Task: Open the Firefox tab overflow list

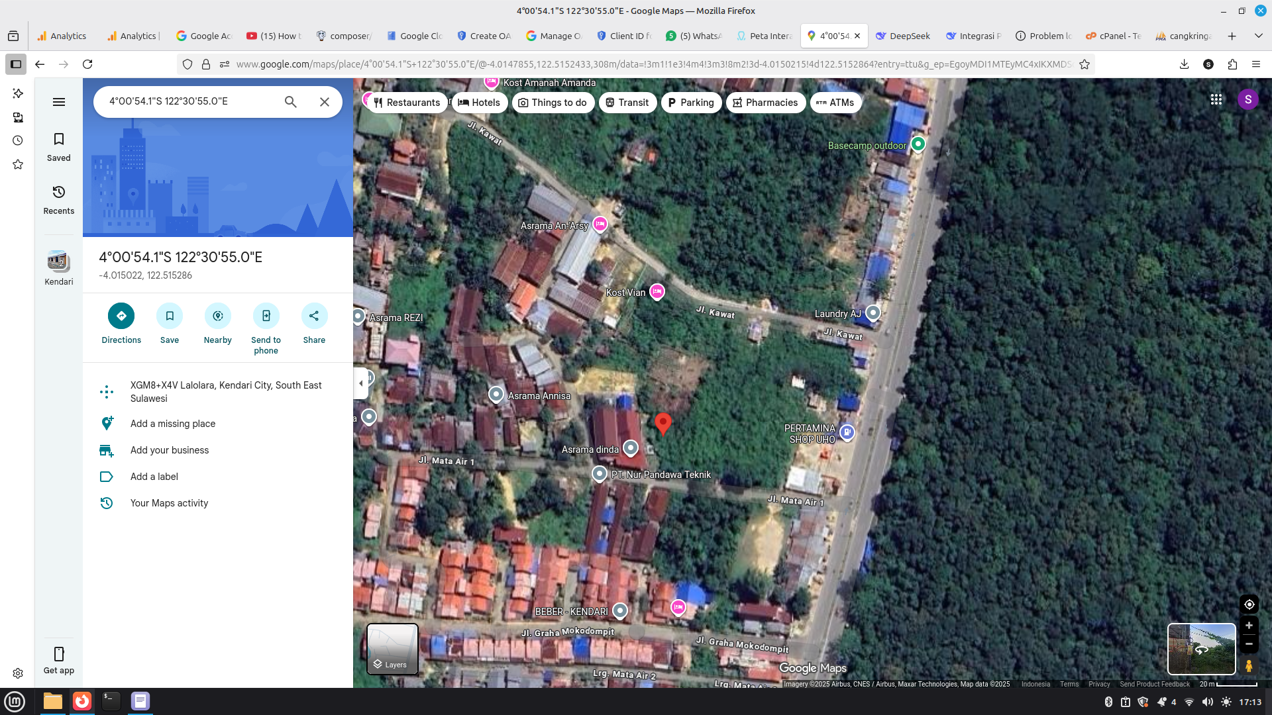Action: pos(1257,36)
